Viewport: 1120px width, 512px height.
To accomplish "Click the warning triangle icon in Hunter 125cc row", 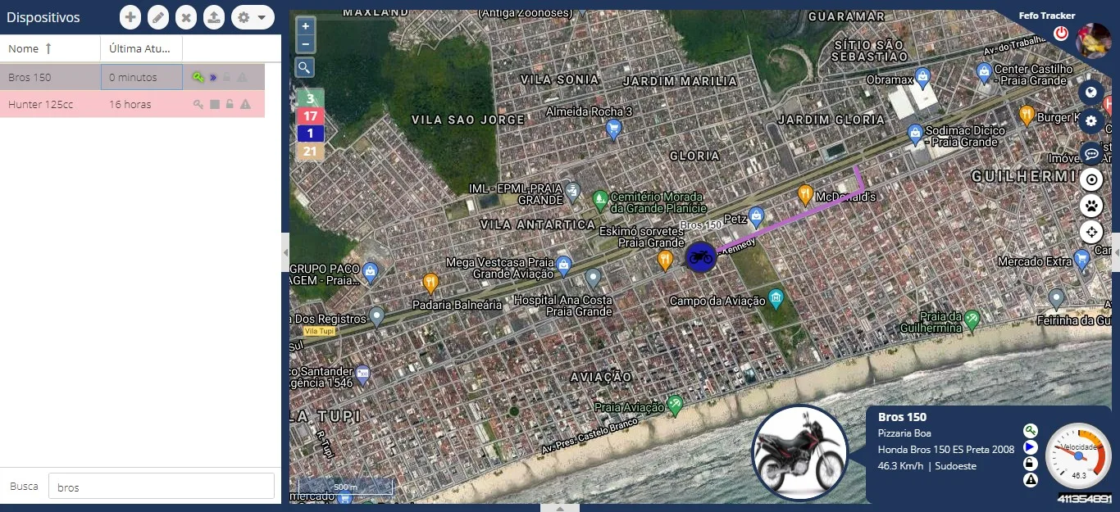I will (x=245, y=104).
